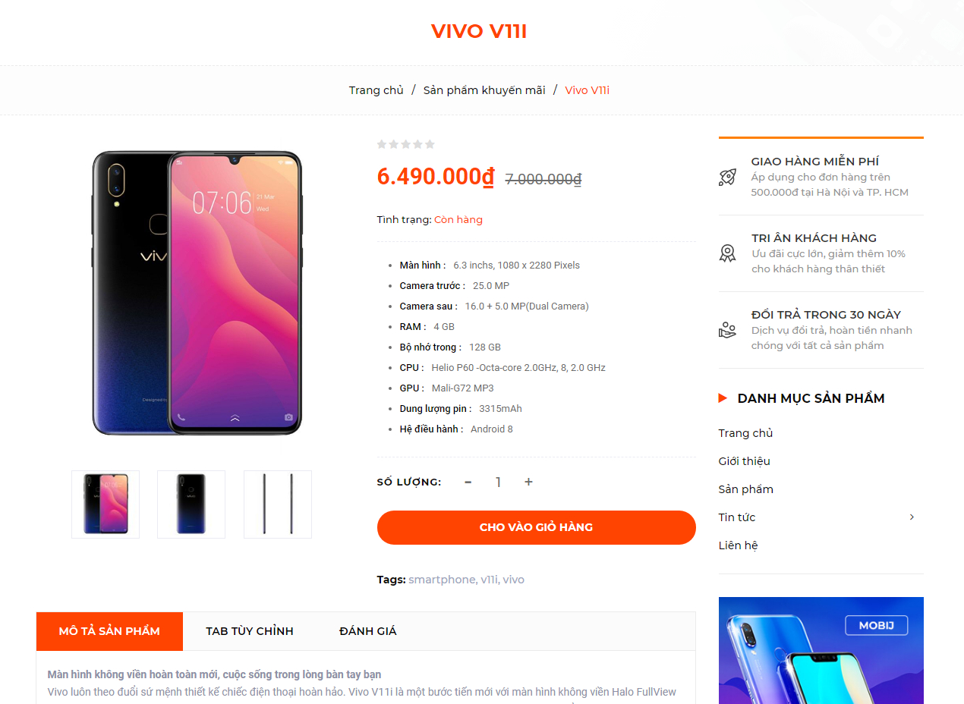The height and width of the screenshot is (704, 964).
Task: Add product via Cho vào giỏ hàng
Action: (x=537, y=527)
